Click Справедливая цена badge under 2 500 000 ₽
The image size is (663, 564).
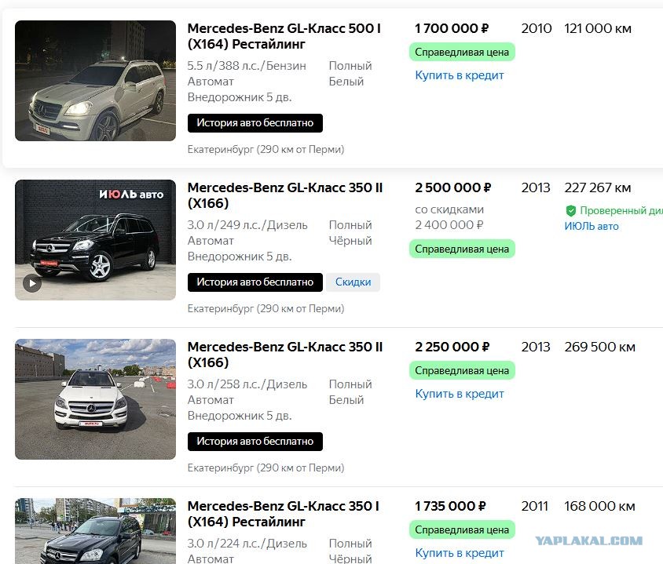[462, 249]
